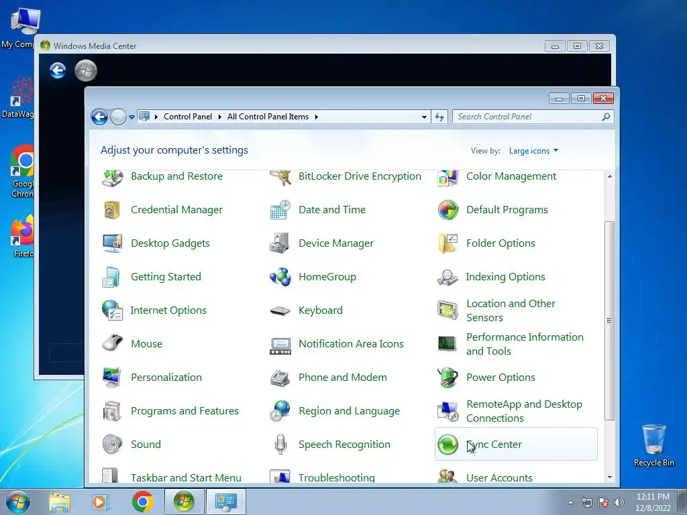Open the Programs and Features icon
The height and width of the screenshot is (515, 687).
pyautogui.click(x=111, y=411)
